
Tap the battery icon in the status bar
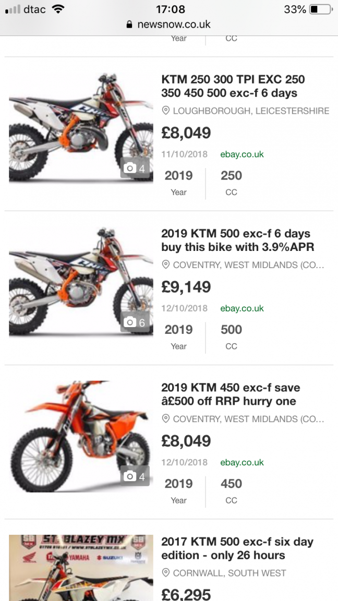pyautogui.click(x=320, y=9)
